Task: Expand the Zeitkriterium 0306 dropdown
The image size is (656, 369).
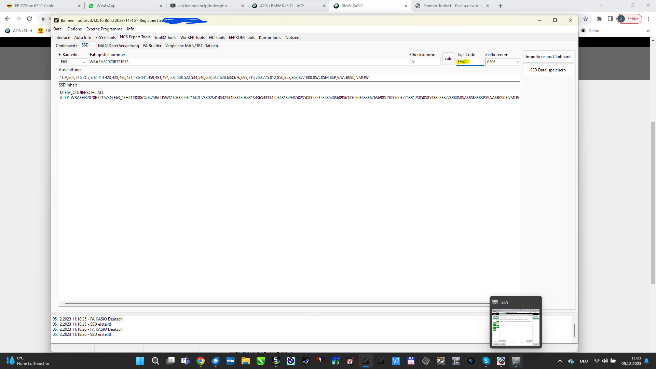Action: pyautogui.click(x=517, y=62)
